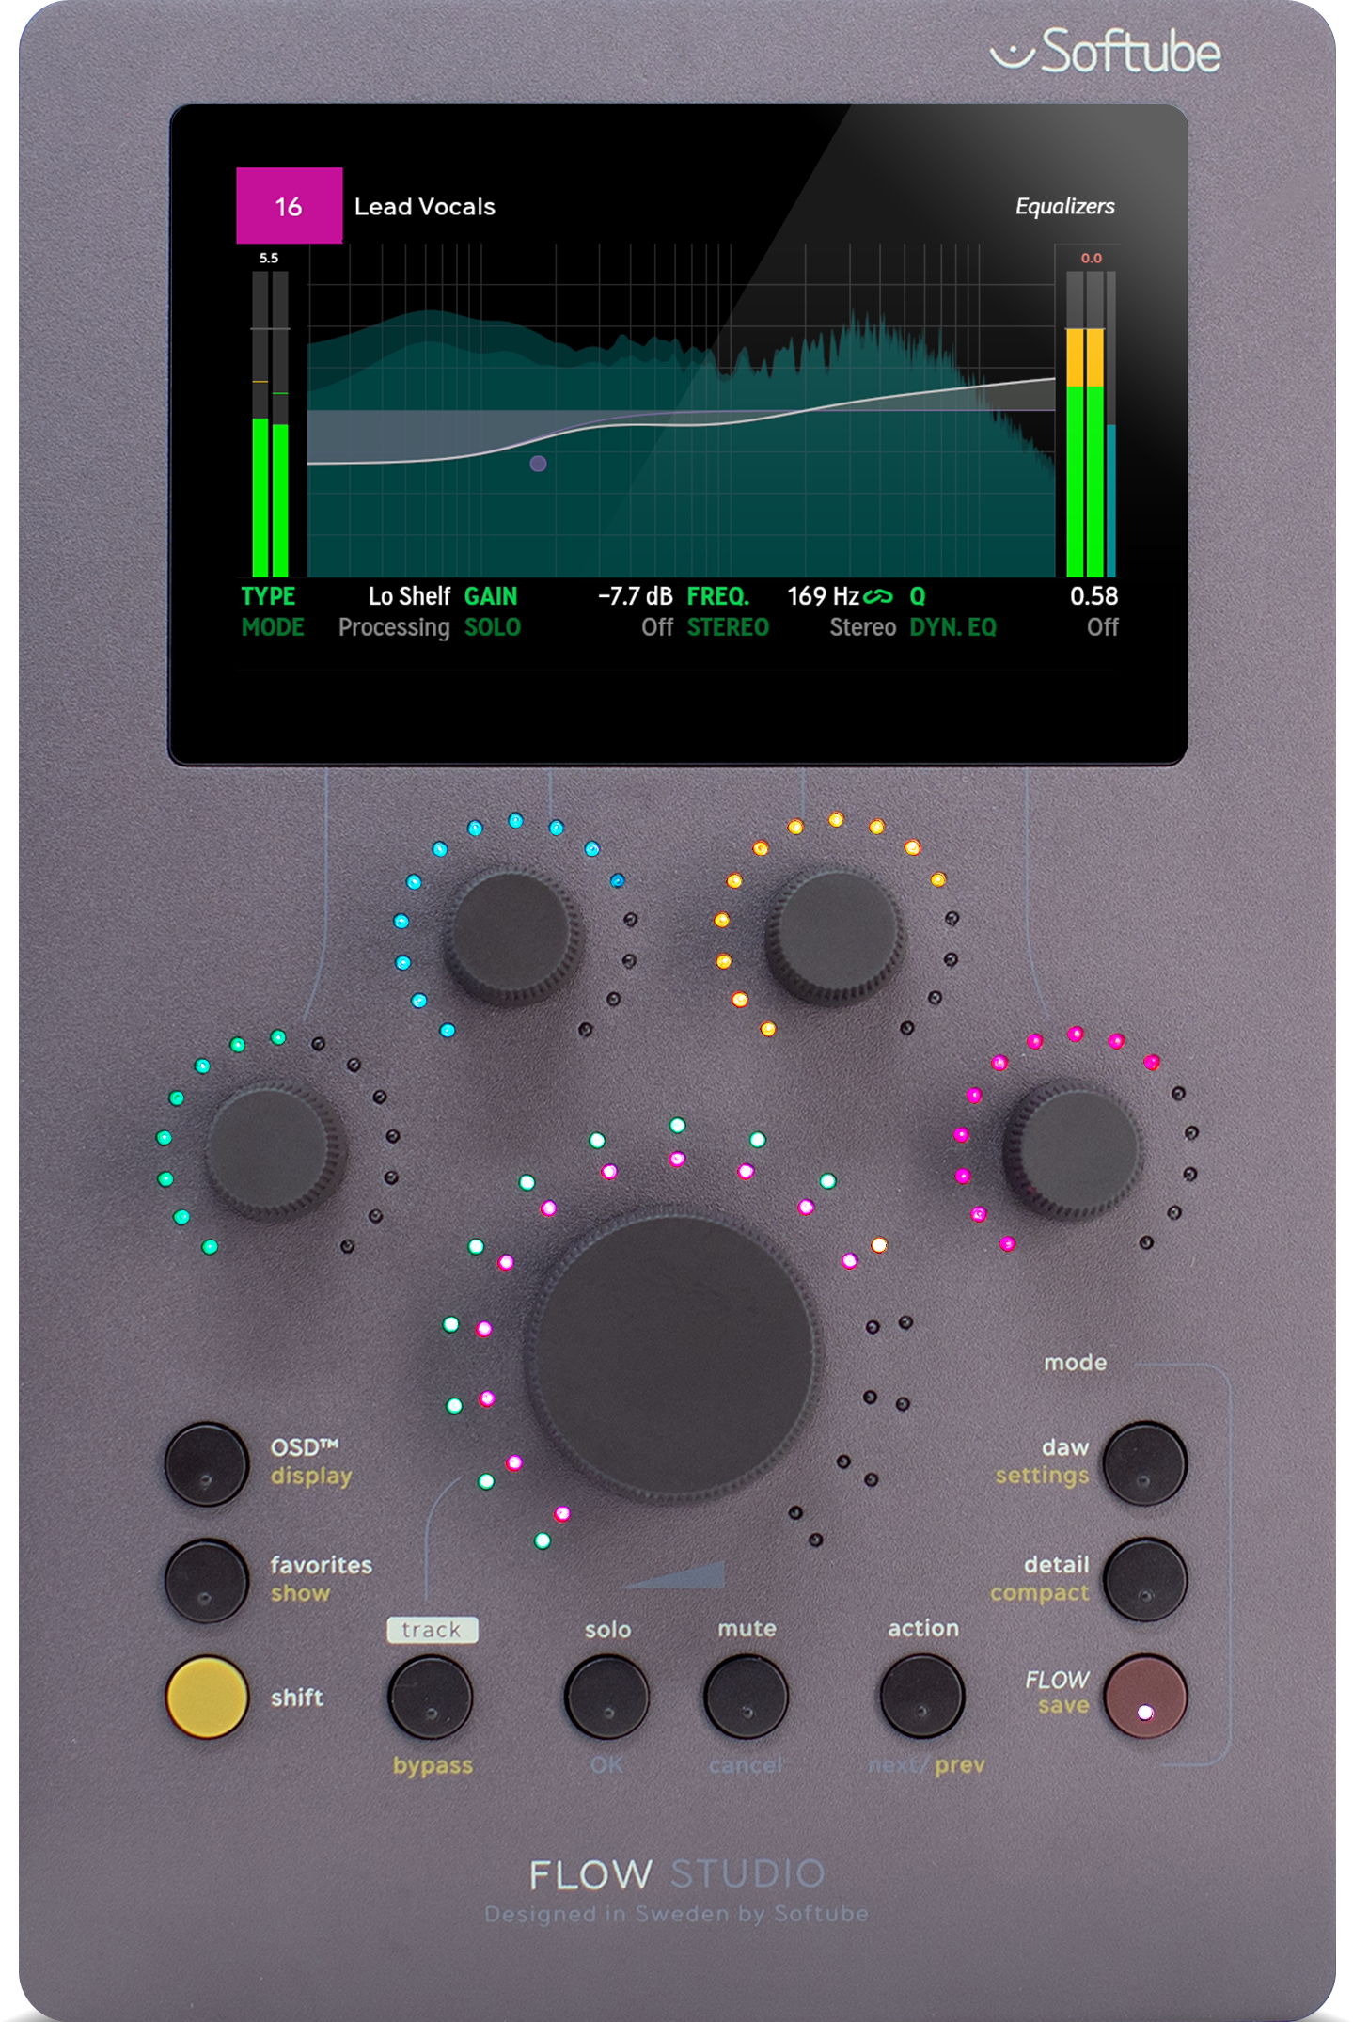The height and width of the screenshot is (2022, 1353).
Task: Click the Equalizers label on the display
Action: (x=1064, y=206)
